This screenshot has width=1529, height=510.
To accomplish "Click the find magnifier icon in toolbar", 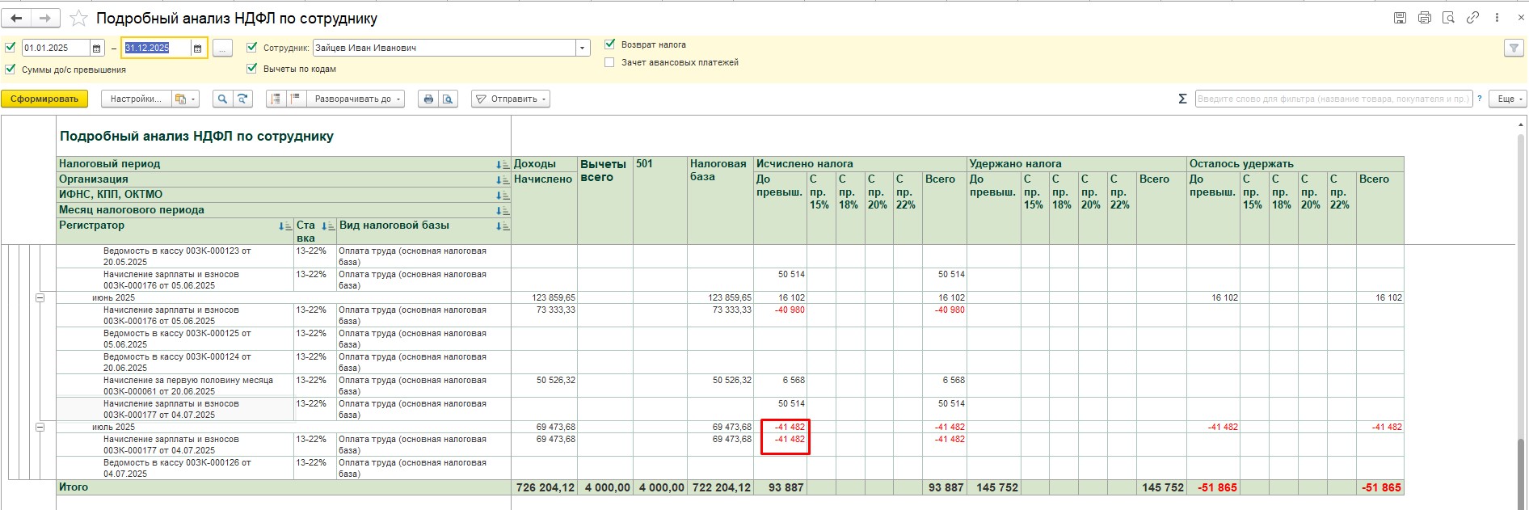I will (x=222, y=99).
